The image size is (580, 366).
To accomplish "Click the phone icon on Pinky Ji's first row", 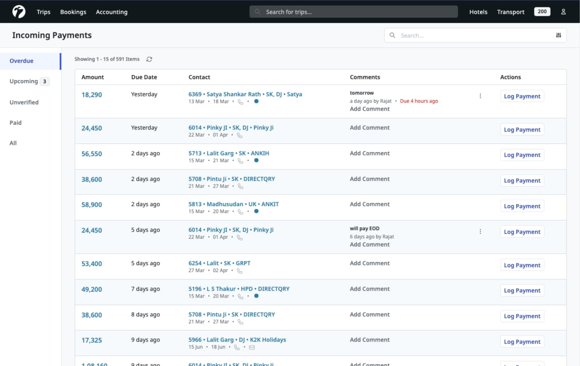I will tap(240, 135).
